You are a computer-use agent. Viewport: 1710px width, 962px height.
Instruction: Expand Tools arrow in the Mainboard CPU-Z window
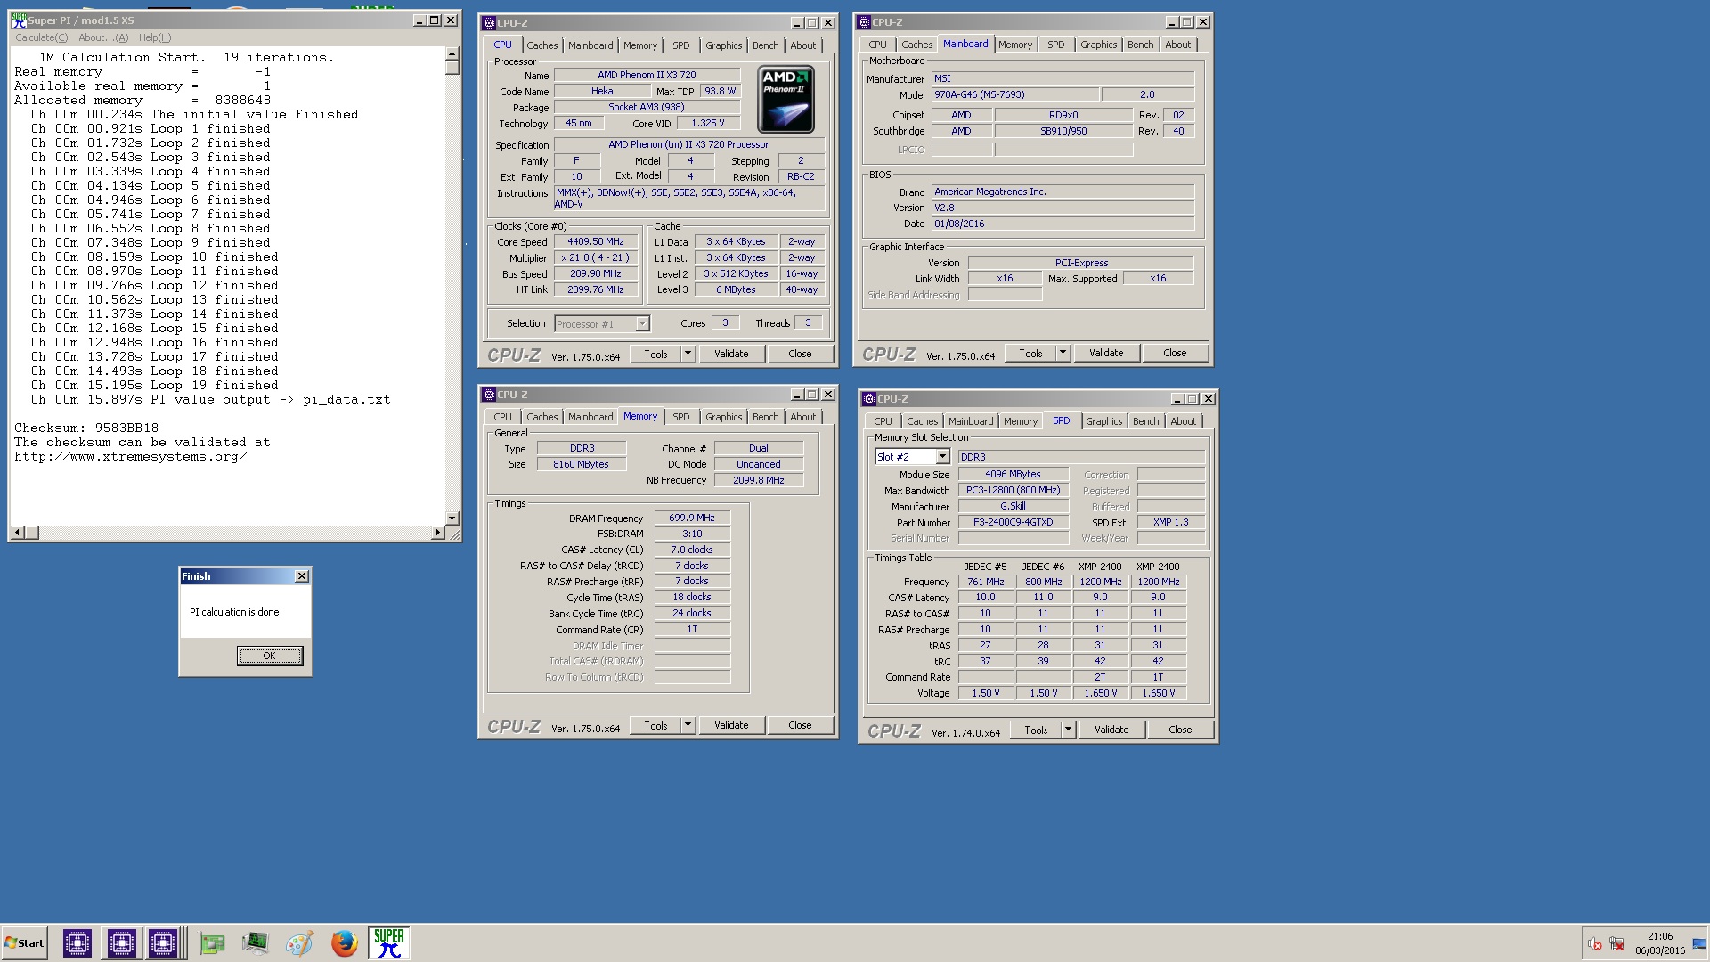pyautogui.click(x=1063, y=354)
